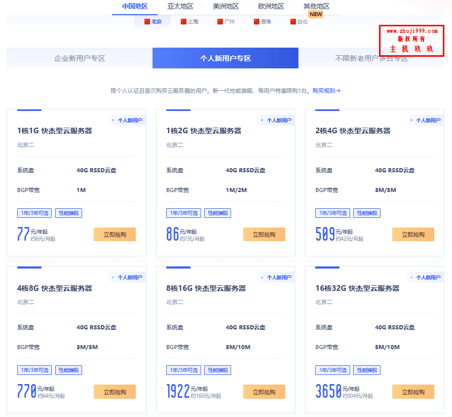Viewport: 452px width, 417px height.
Task: Click 立即抢购 for 4核8G server
Action: click(x=115, y=392)
